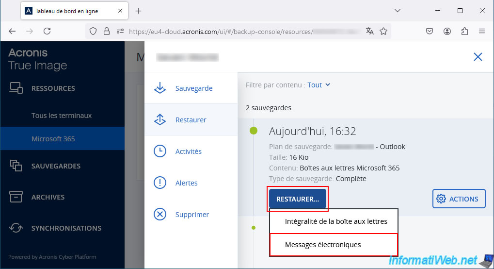This screenshot has height=269, width=494.
Task: Click the green backup point marker
Action: 254,131
